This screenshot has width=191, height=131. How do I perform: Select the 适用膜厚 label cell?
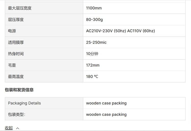coord(16,42)
